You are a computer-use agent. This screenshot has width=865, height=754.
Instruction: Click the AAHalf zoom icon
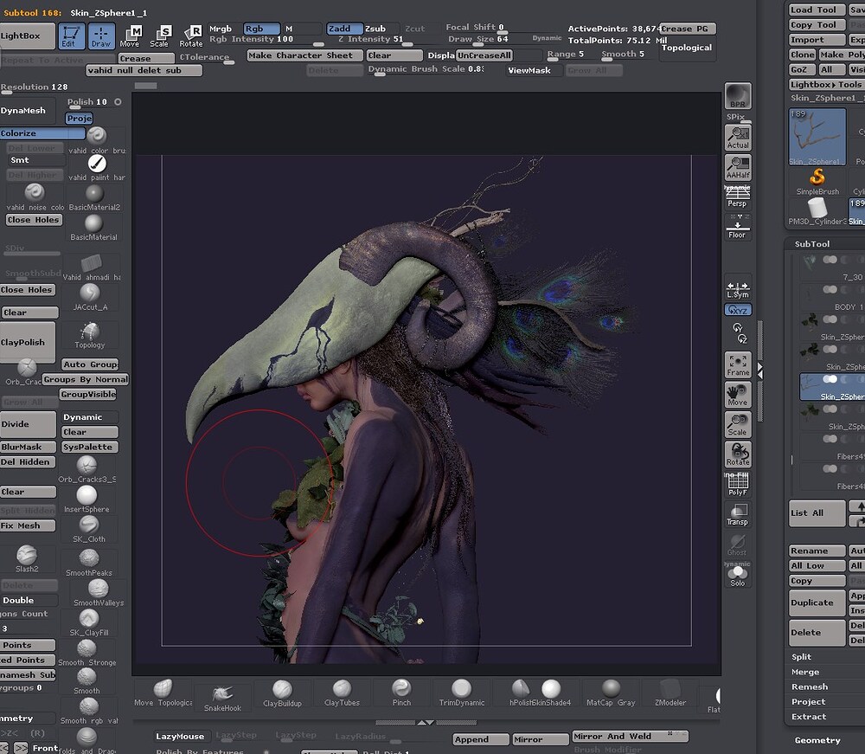(738, 167)
